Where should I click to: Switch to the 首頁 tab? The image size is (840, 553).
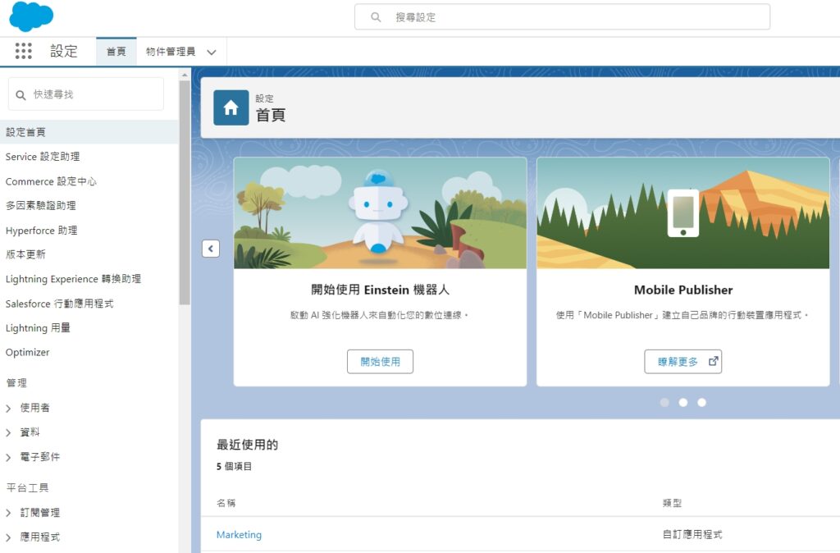click(x=116, y=52)
